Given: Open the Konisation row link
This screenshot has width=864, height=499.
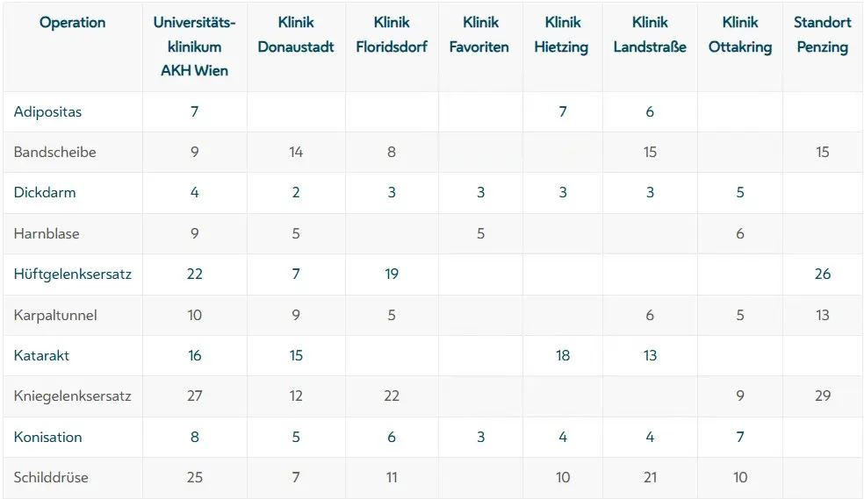Looking at the screenshot, I should tap(48, 437).
